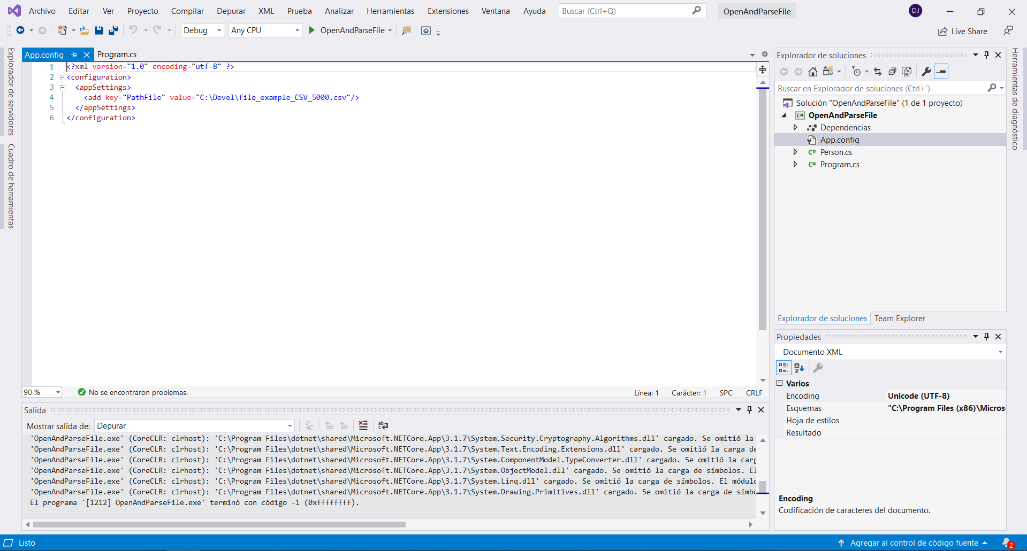Click 'Agregar al control de código fuente'

914,542
